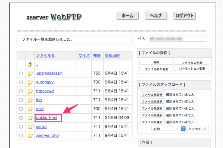The width and height of the screenshot is (223, 148).
Task: Click the ファイルの削除 button
Action: pyautogui.click(x=192, y=63)
